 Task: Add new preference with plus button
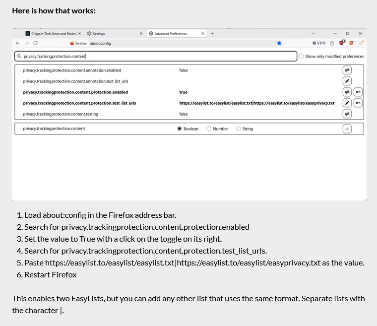click(x=347, y=129)
